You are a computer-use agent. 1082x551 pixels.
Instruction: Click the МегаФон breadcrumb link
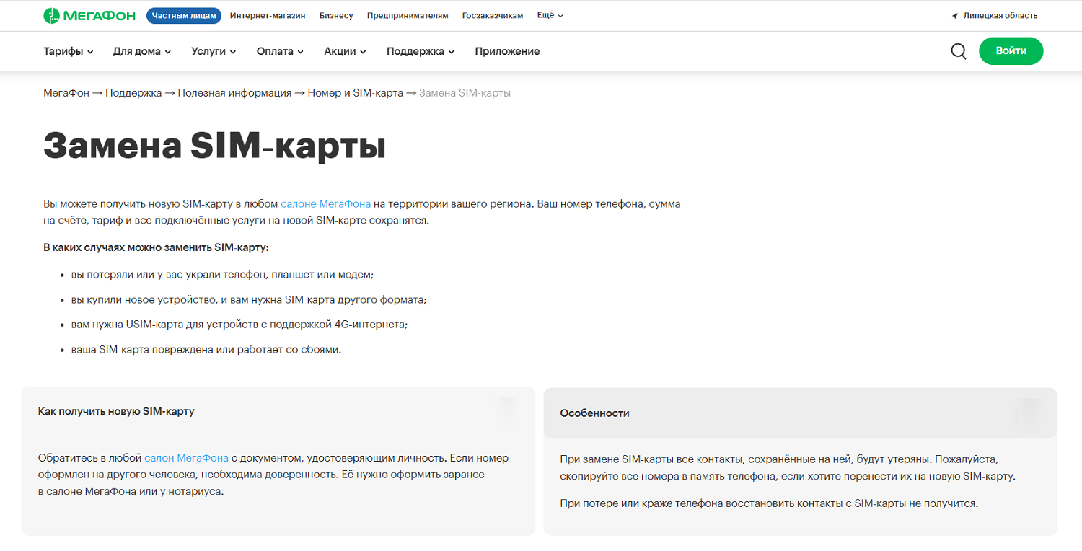(x=66, y=93)
